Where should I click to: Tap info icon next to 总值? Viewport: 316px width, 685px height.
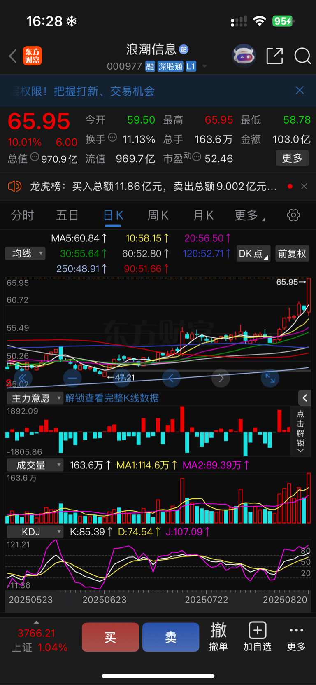(x=35, y=157)
